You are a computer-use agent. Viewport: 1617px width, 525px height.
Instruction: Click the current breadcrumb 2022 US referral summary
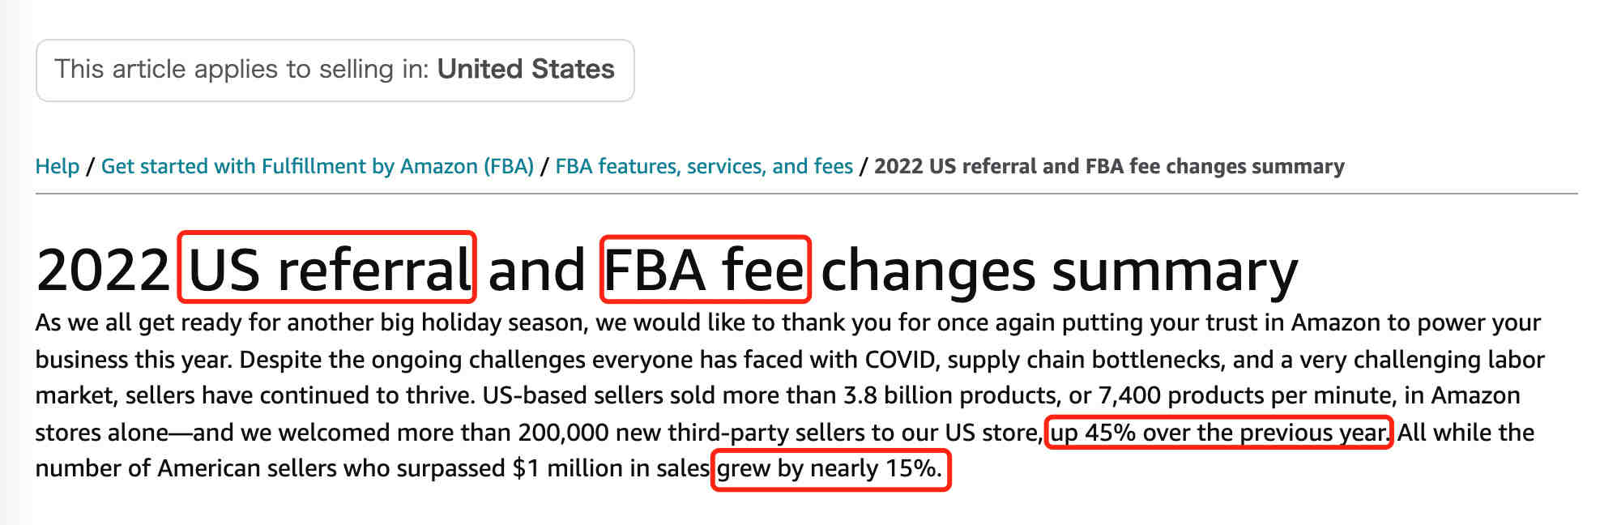point(1109,166)
